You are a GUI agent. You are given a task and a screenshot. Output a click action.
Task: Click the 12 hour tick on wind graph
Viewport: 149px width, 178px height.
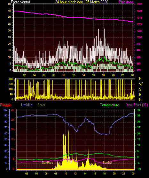tap(74, 75)
